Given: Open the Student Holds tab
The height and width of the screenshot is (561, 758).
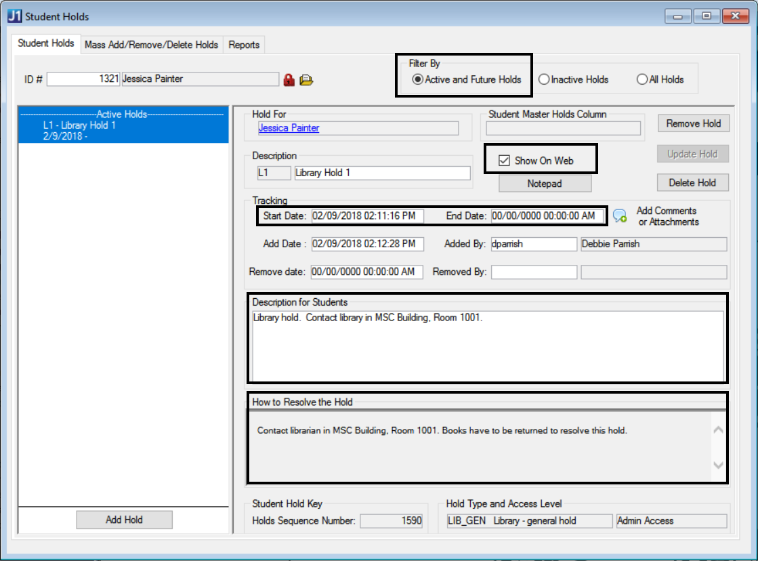Looking at the screenshot, I should tap(46, 43).
